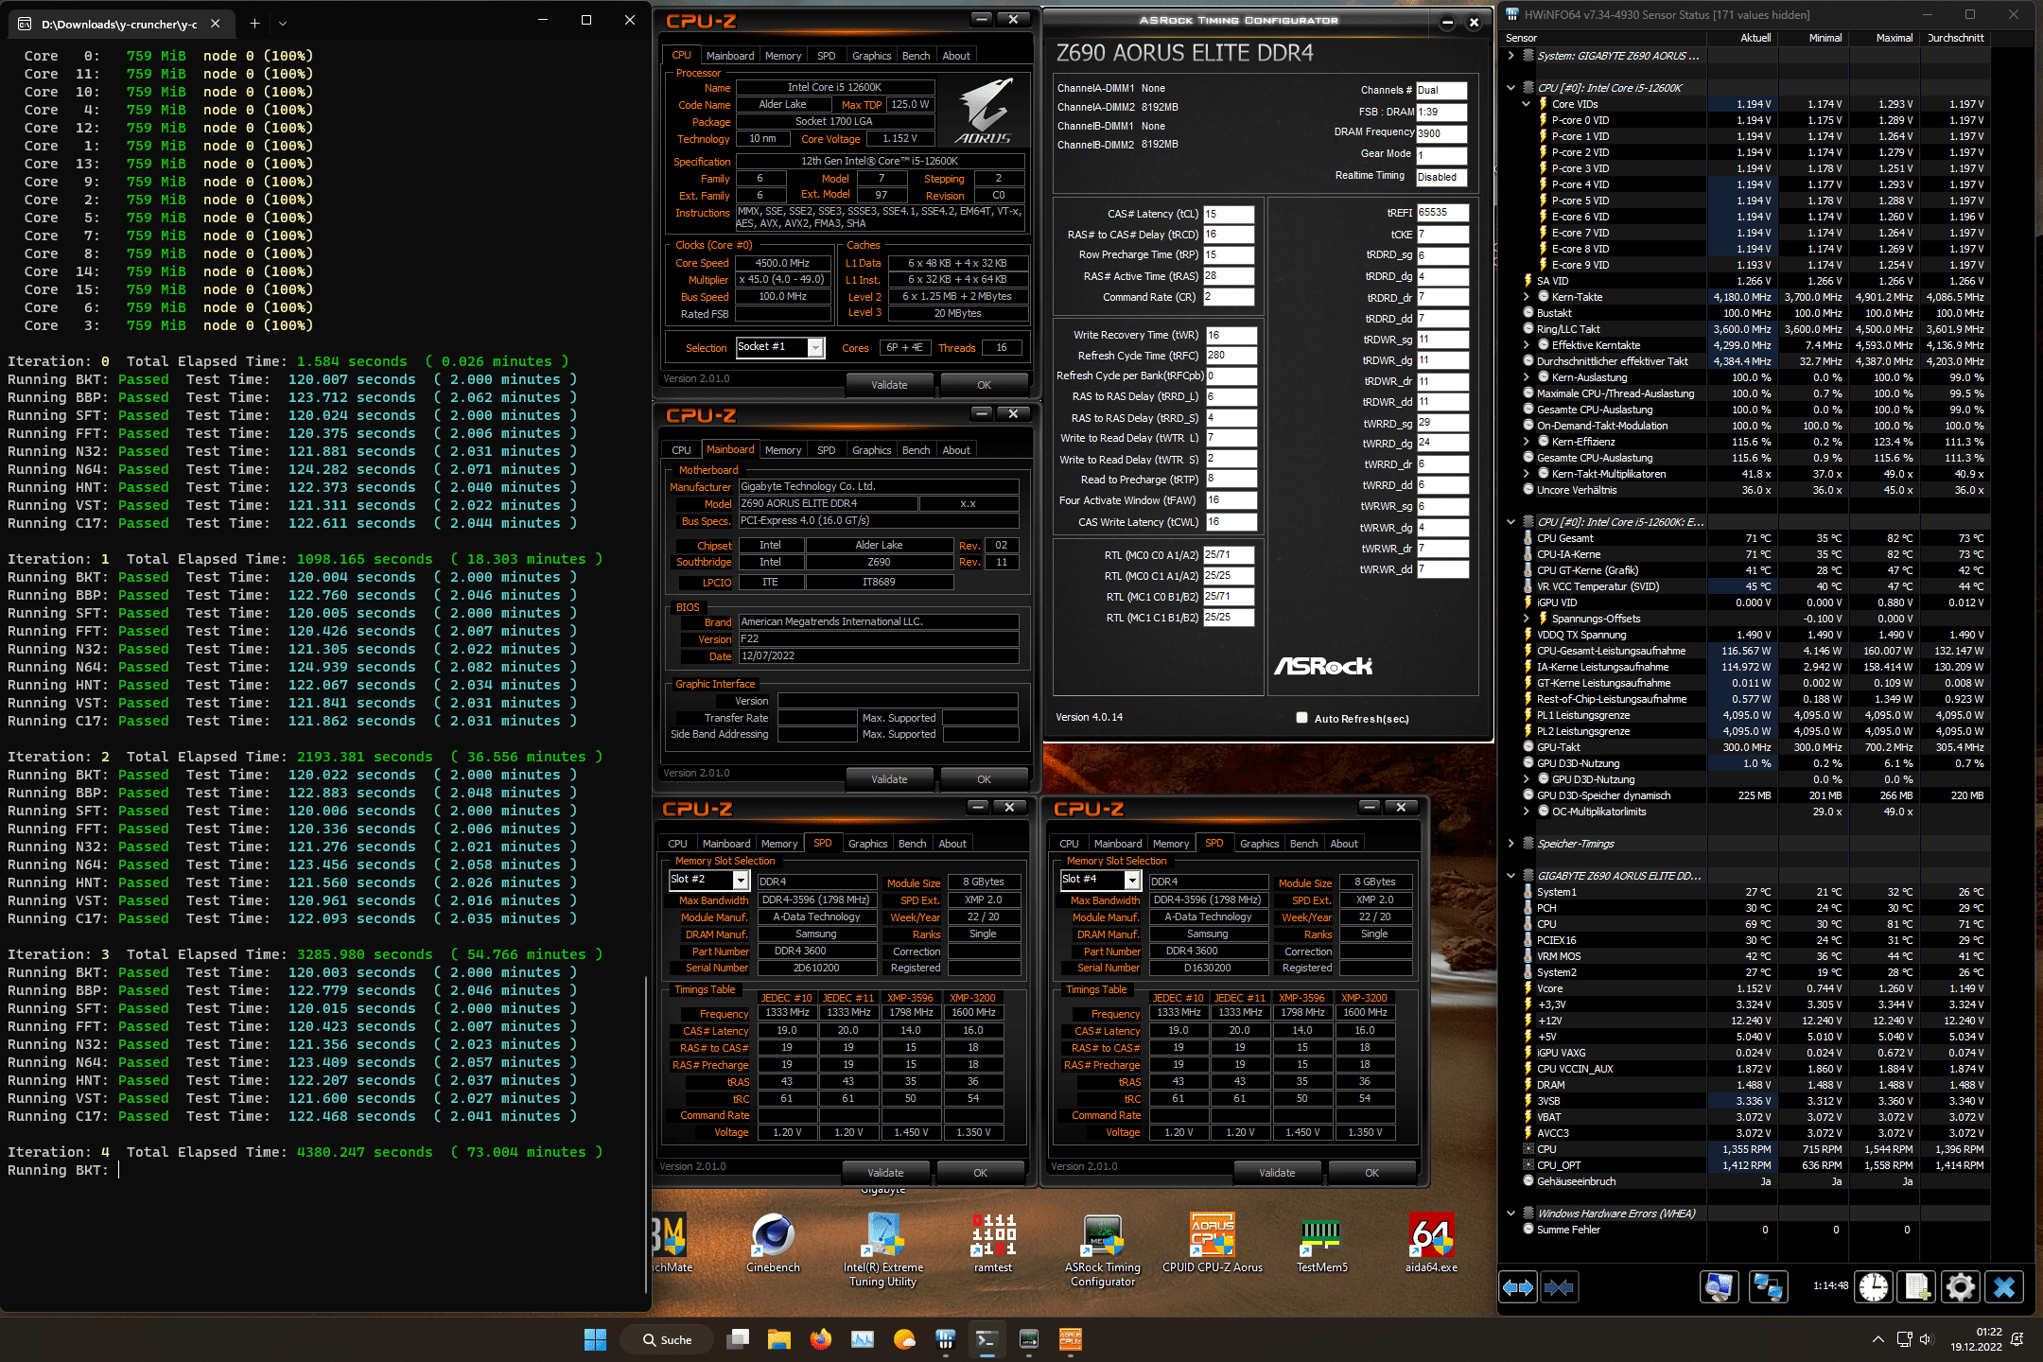Open Cinebench desktop shortcut
Viewport: 2043px width, 1362px height.
click(x=773, y=1244)
